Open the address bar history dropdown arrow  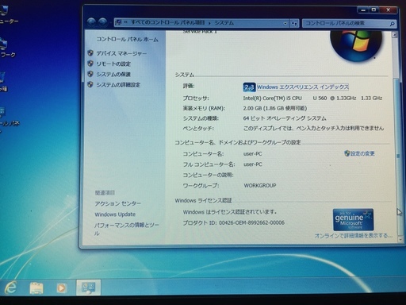[285, 23]
